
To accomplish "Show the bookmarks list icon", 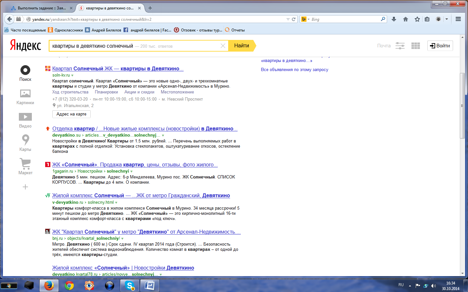I will click(427, 19).
